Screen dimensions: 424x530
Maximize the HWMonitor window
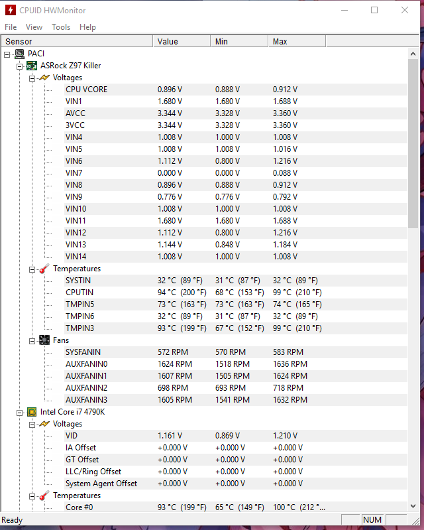(x=374, y=10)
